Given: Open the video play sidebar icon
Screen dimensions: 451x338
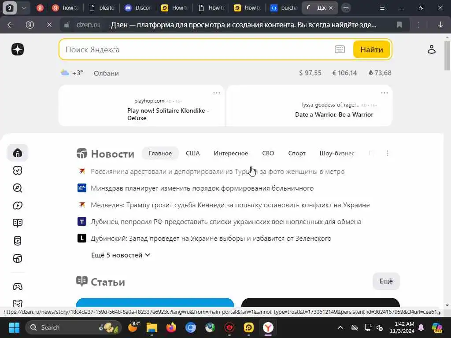Looking at the screenshot, I should pos(18,206).
